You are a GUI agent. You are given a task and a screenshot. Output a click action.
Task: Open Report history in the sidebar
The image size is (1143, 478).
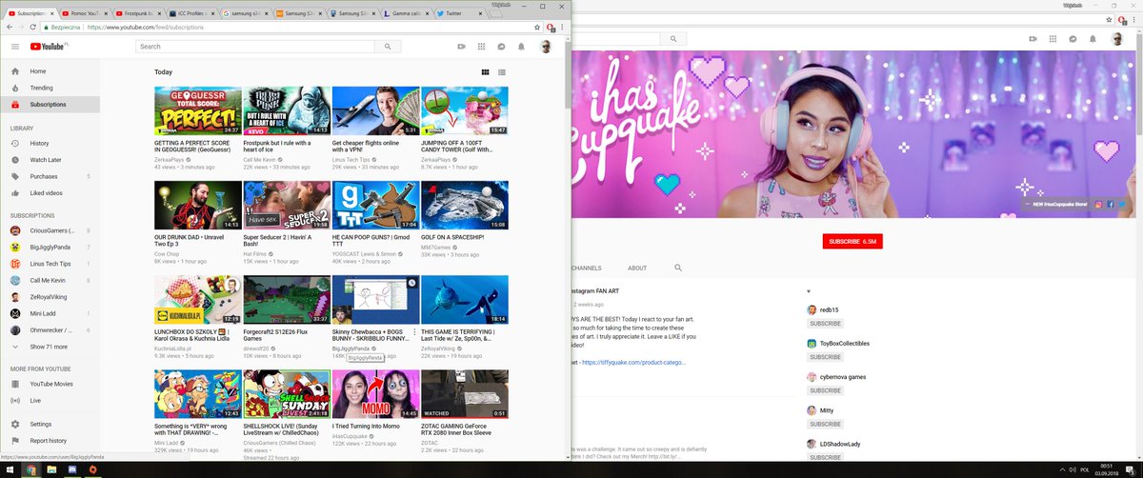click(48, 441)
